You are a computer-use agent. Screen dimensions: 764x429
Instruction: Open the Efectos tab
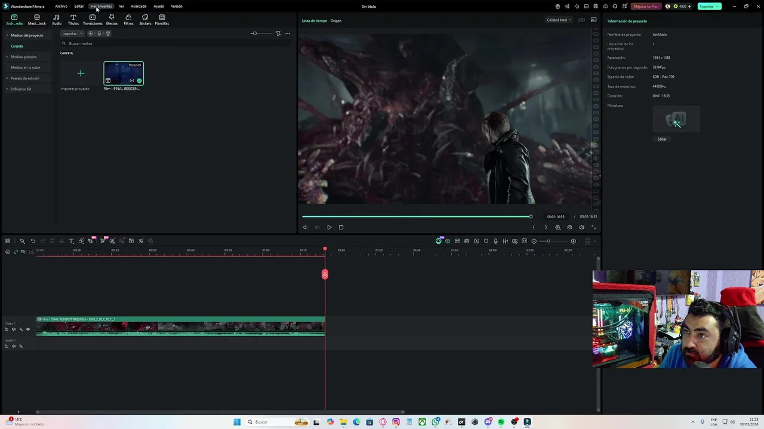pos(112,20)
